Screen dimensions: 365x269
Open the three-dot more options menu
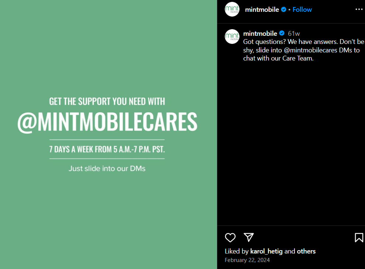click(x=359, y=9)
